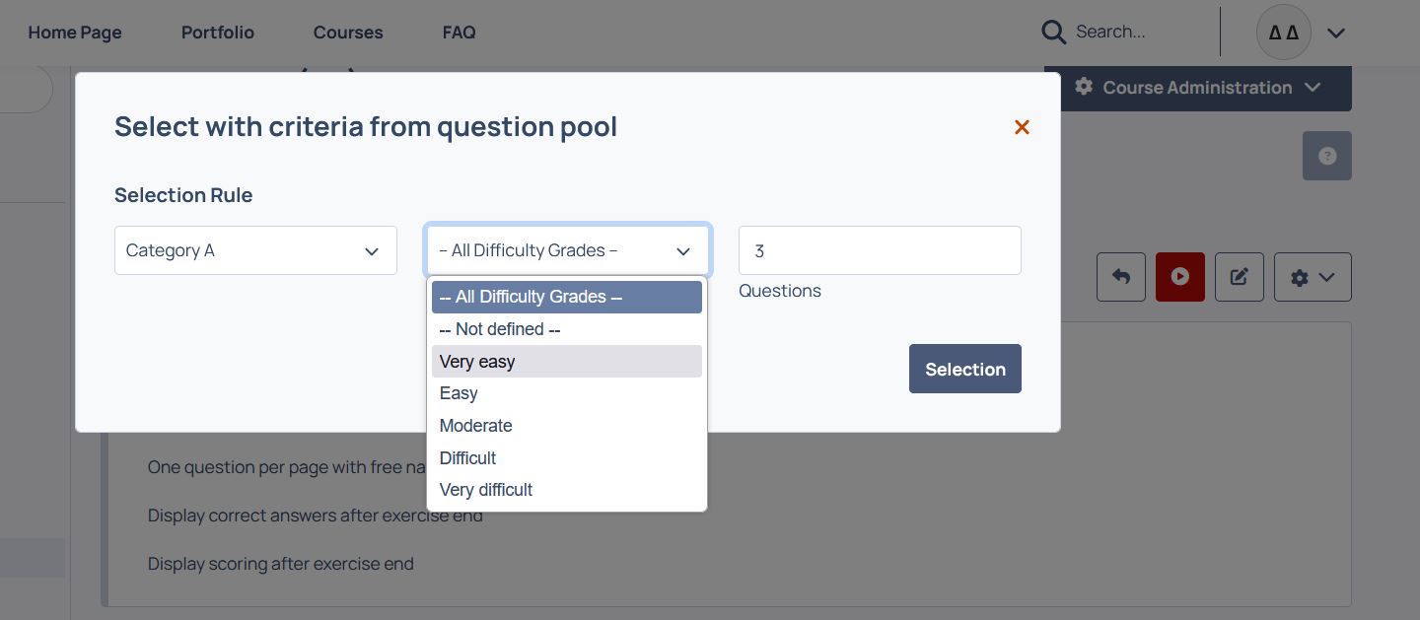The image size is (1420, 620).
Task: Click the Questions number input field
Action: [880, 250]
